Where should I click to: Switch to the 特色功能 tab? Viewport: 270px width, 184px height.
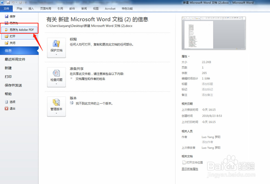click(x=127, y=9)
